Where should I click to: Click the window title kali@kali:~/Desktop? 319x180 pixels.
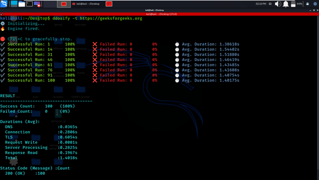[x=154, y=10]
